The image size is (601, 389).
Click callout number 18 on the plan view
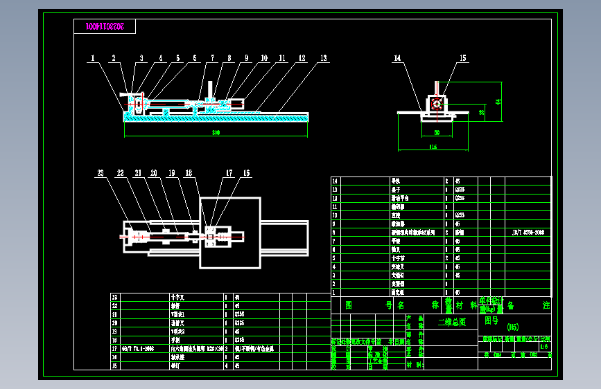[x=189, y=173]
